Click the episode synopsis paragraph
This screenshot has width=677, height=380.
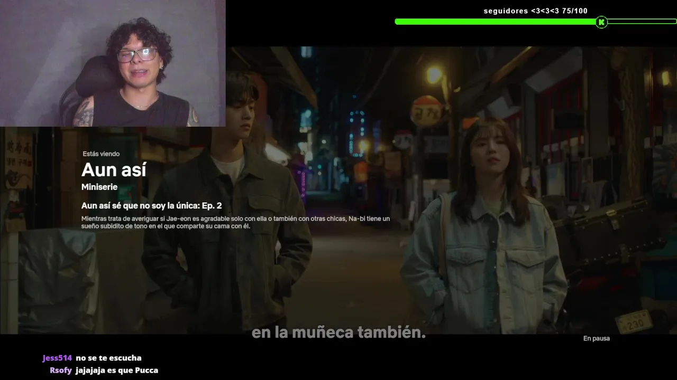point(236,222)
